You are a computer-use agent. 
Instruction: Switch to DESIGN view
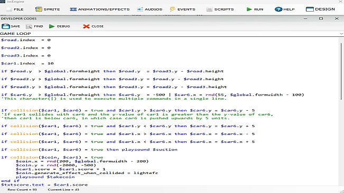(x=325, y=9)
